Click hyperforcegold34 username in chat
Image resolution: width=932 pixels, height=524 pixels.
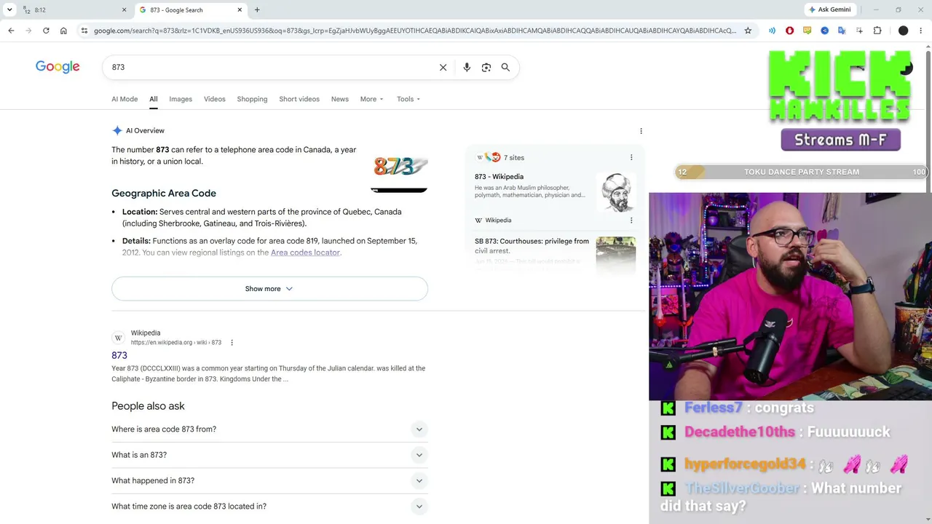point(745,464)
